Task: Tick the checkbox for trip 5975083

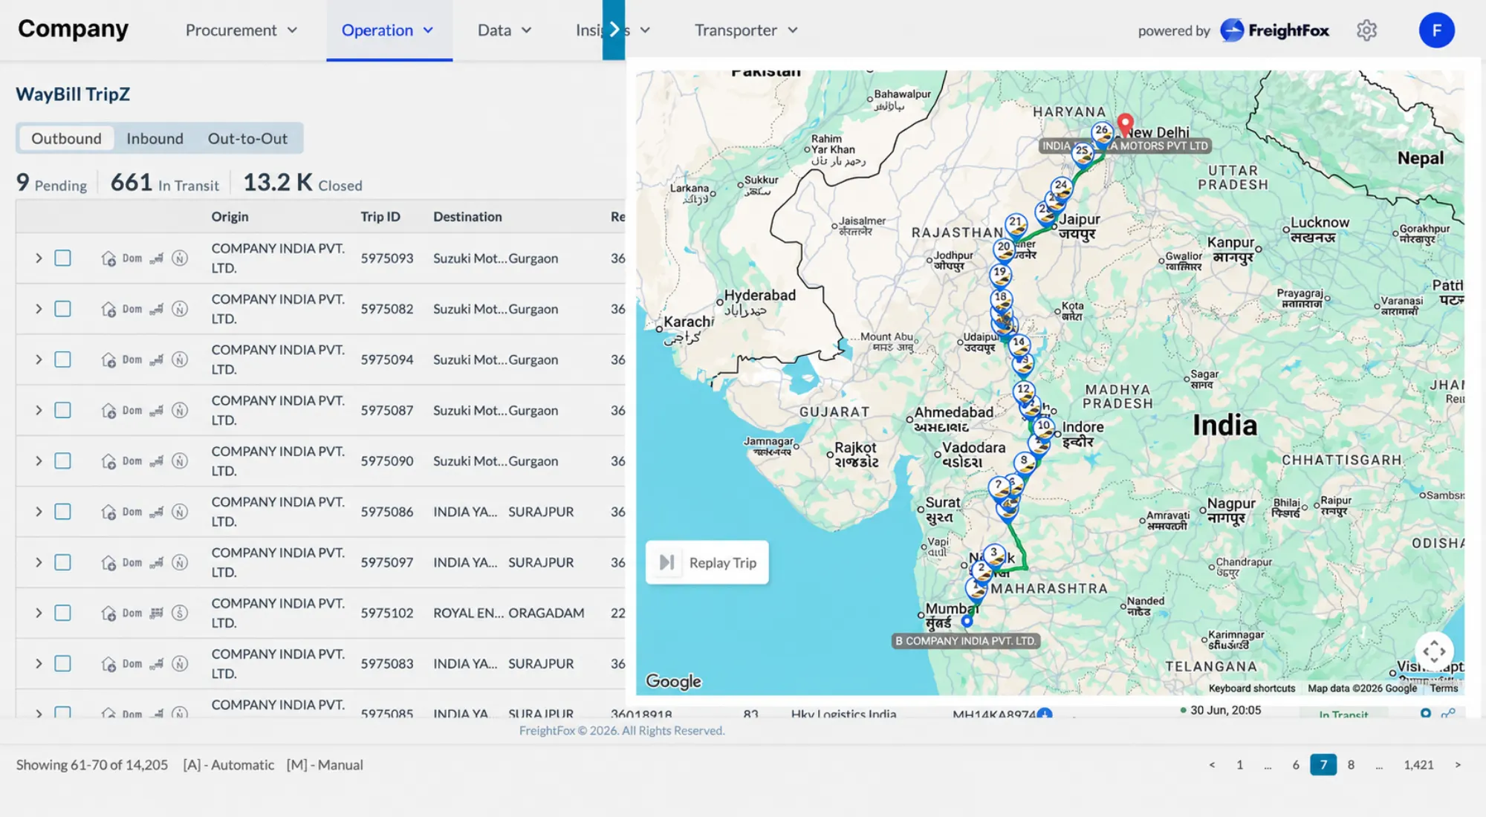Action: [63, 664]
